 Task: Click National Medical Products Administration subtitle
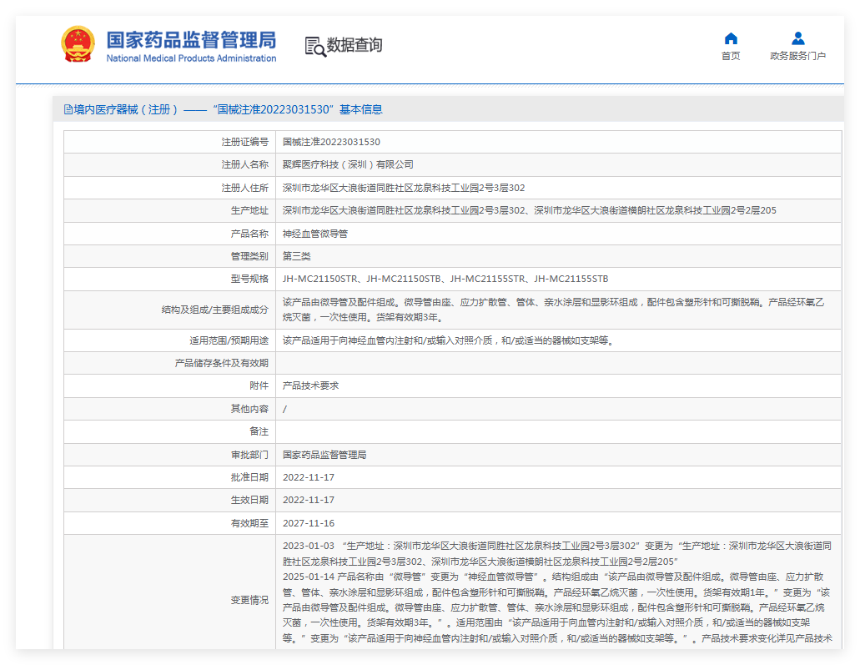point(191,58)
